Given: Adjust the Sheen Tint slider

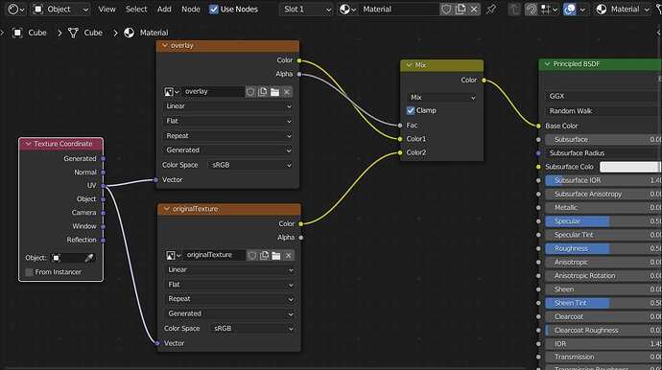Looking at the screenshot, I should point(603,303).
